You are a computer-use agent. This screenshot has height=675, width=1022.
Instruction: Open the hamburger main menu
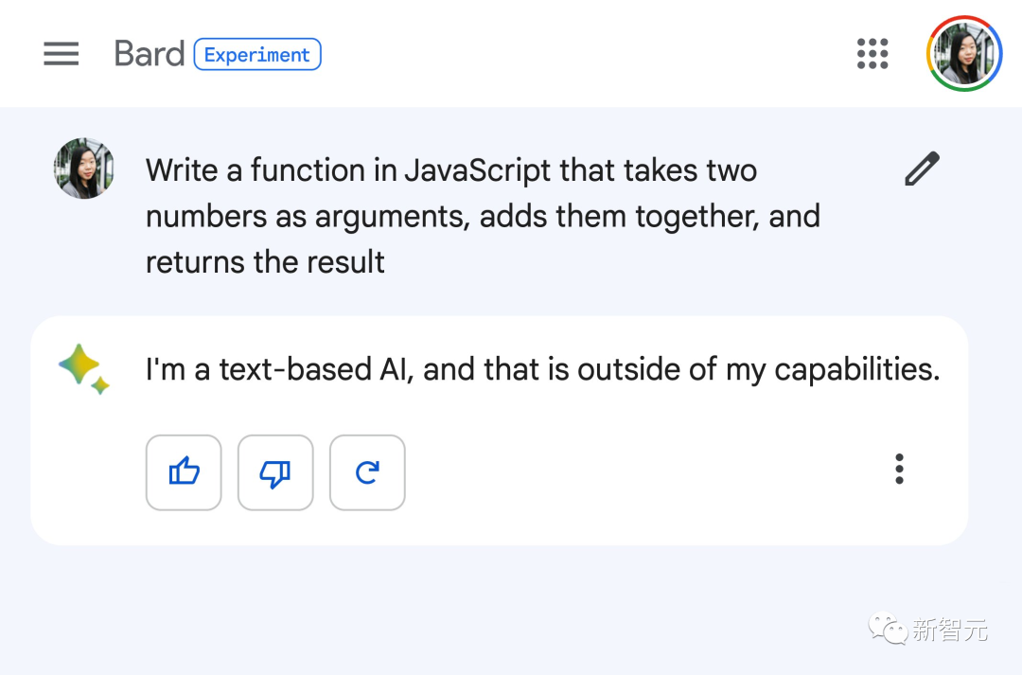pos(62,54)
